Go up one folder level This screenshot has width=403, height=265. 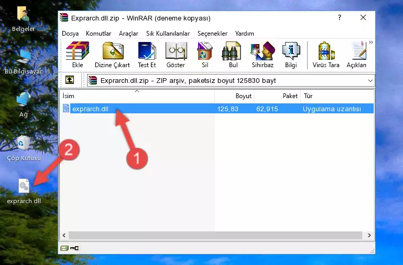(x=70, y=80)
